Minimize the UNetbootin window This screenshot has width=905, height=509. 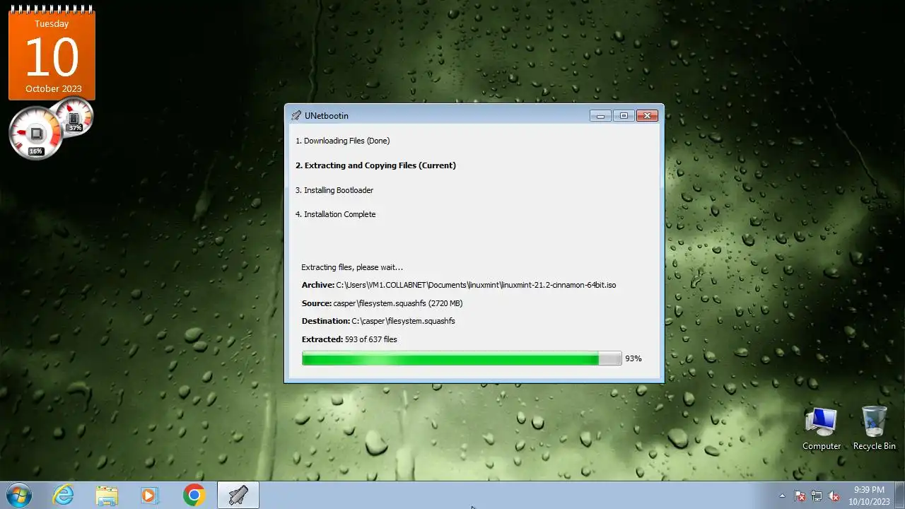tap(600, 115)
